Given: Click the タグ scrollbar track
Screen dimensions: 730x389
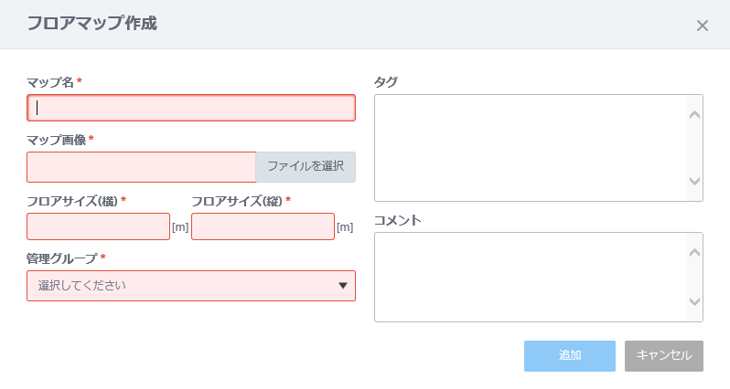Looking at the screenshot, I should click(694, 148).
